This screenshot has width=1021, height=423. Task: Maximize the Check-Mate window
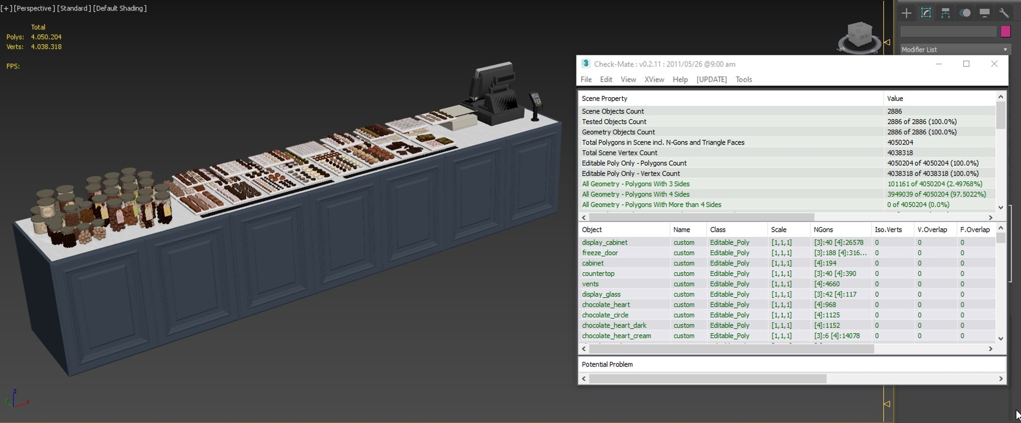click(x=966, y=64)
